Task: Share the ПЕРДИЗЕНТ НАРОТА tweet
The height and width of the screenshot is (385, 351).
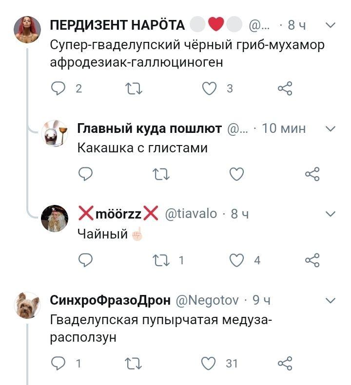Action: [x=285, y=88]
